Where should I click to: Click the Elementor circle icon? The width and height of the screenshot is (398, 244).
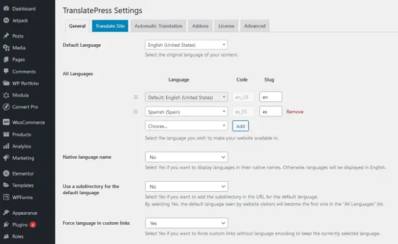[x=6, y=173]
